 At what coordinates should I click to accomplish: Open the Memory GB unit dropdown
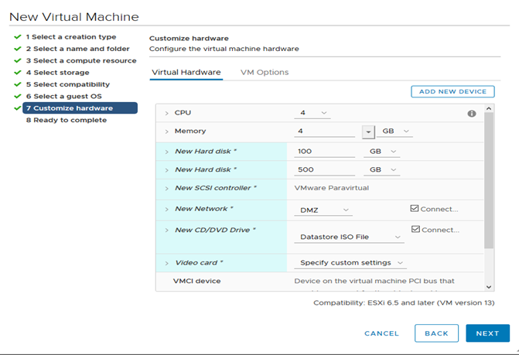pyautogui.click(x=395, y=131)
